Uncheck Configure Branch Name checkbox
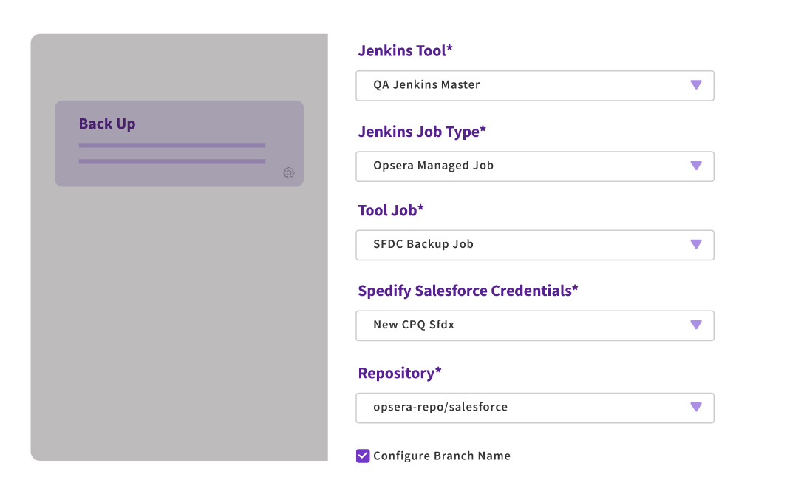 (363, 456)
